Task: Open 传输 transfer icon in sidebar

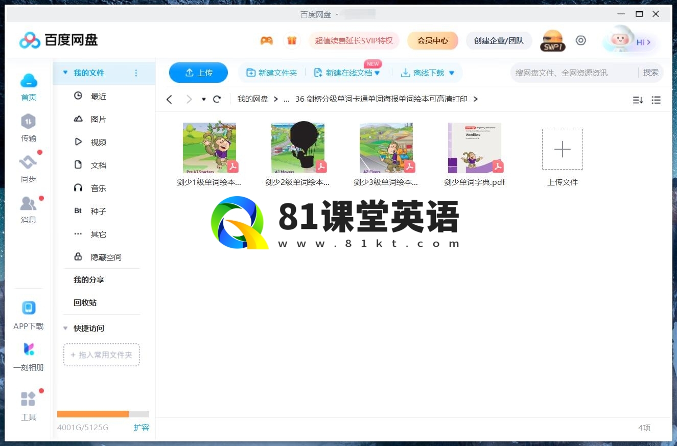Action: (x=29, y=122)
